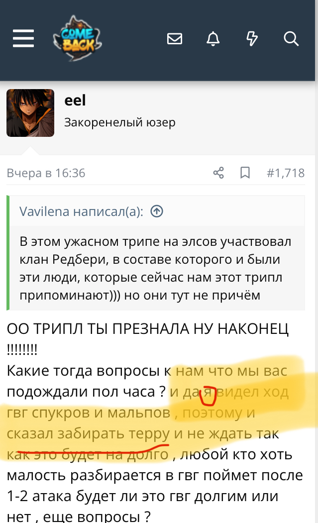Screen dimensions: 318x523
Task: Open the post permalink #1,718
Action: tap(286, 173)
